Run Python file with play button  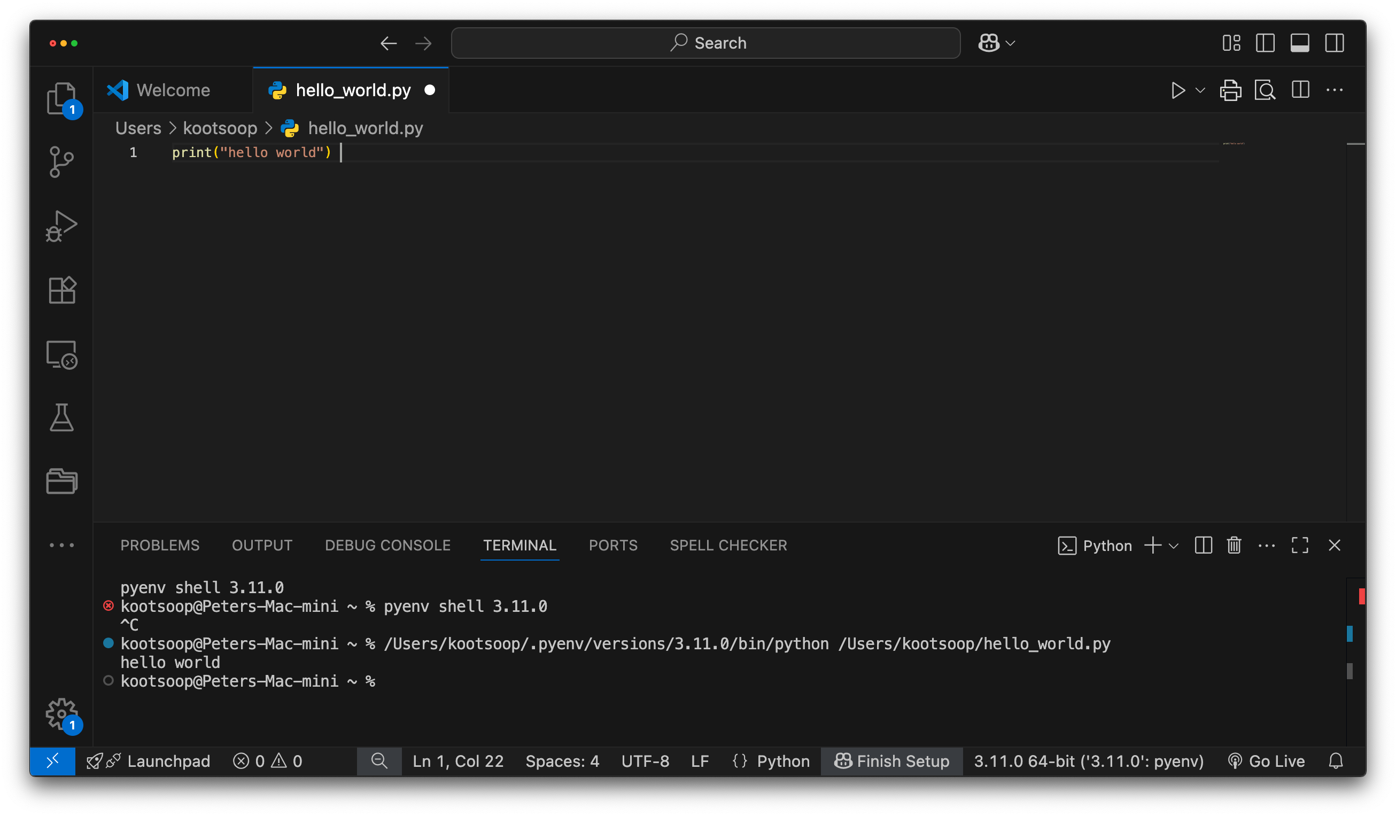point(1178,90)
